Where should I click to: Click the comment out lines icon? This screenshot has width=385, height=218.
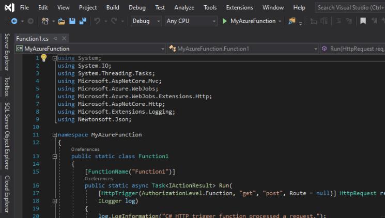(338, 21)
